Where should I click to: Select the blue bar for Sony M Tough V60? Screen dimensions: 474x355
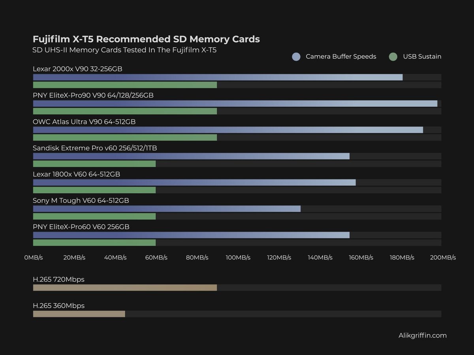click(x=166, y=209)
